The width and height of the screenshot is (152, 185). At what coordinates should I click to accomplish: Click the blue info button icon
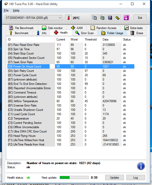[x=141, y=166]
